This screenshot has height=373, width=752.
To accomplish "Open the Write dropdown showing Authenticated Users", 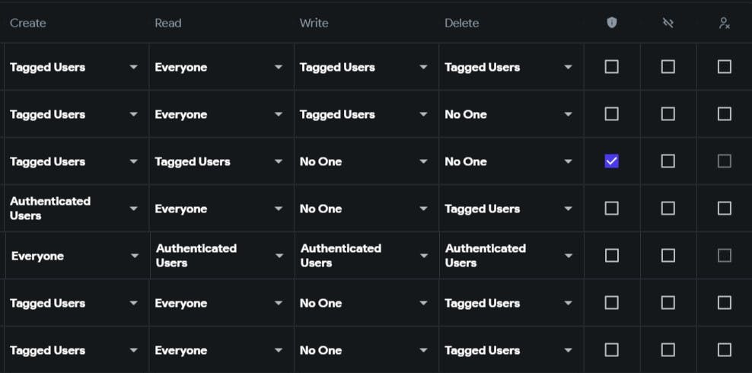I will click(x=367, y=256).
